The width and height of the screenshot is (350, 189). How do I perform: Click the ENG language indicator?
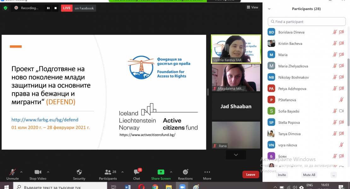click(310, 185)
